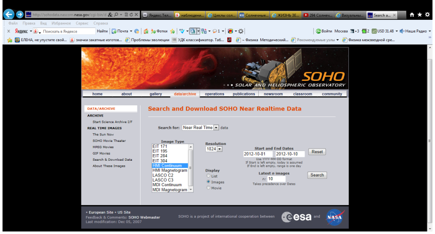Expand the USD currency dropdown arrow
The image size is (435, 234).
coord(396,32)
